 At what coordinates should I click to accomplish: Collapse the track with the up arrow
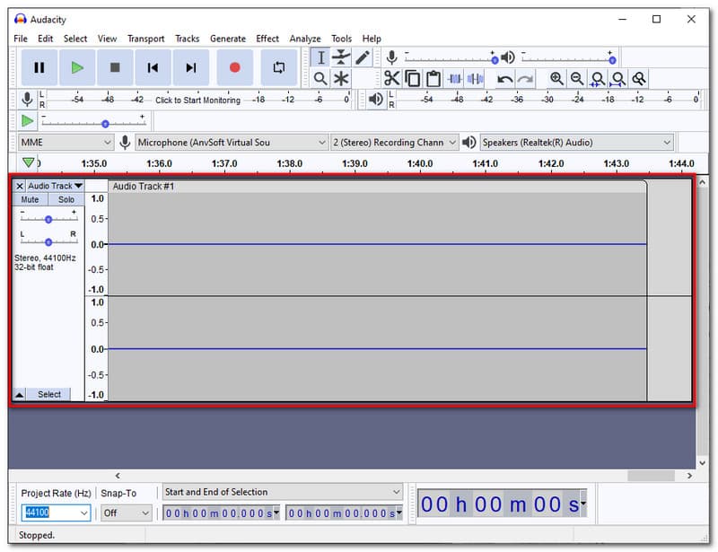coord(20,394)
